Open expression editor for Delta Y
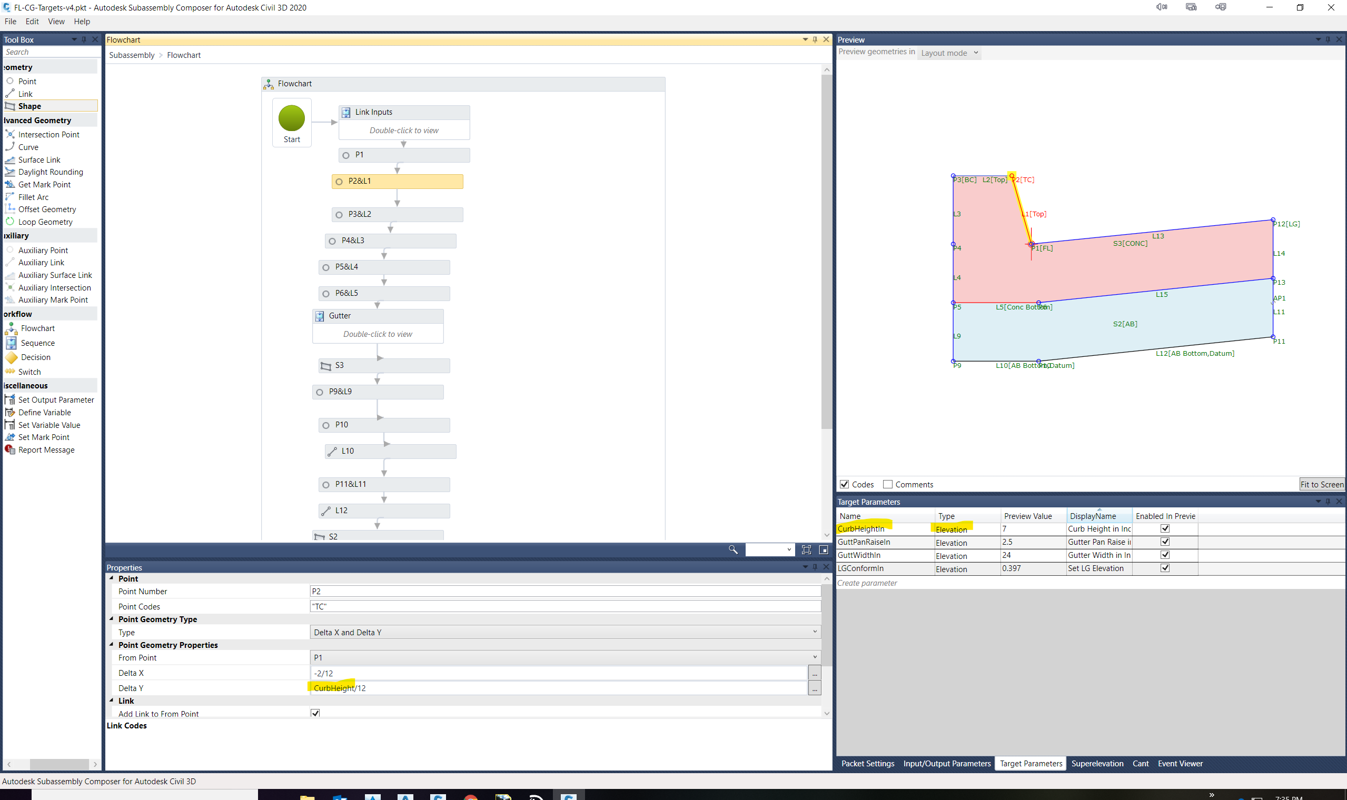Image resolution: width=1347 pixels, height=800 pixels. point(814,688)
